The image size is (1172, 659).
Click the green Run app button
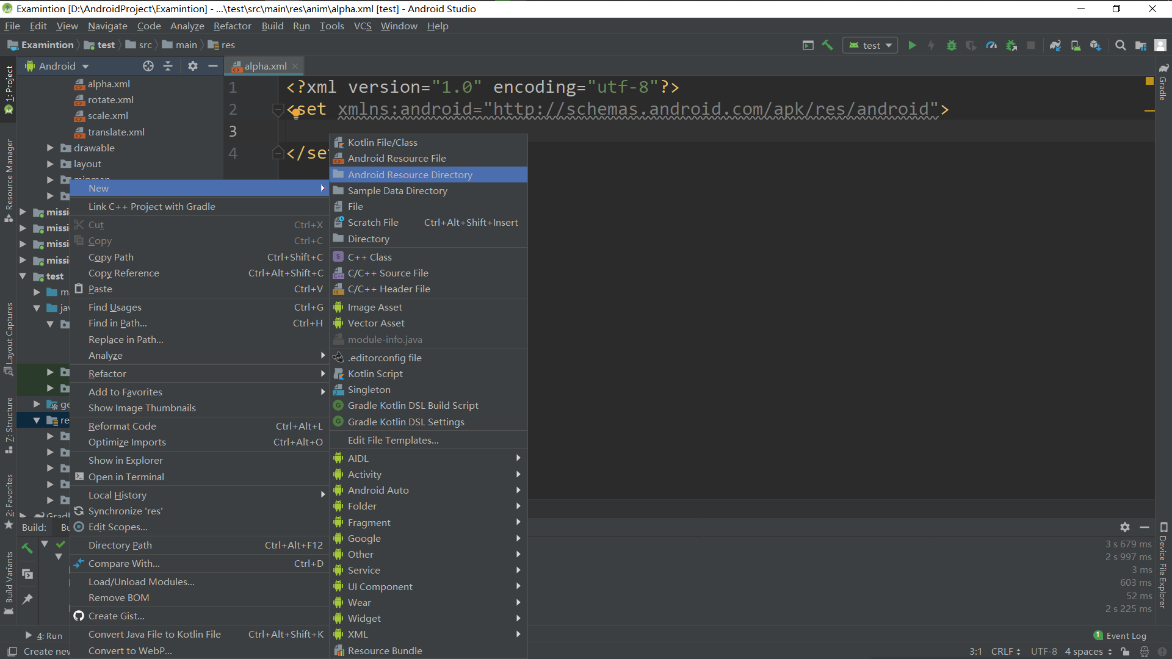[912, 45]
